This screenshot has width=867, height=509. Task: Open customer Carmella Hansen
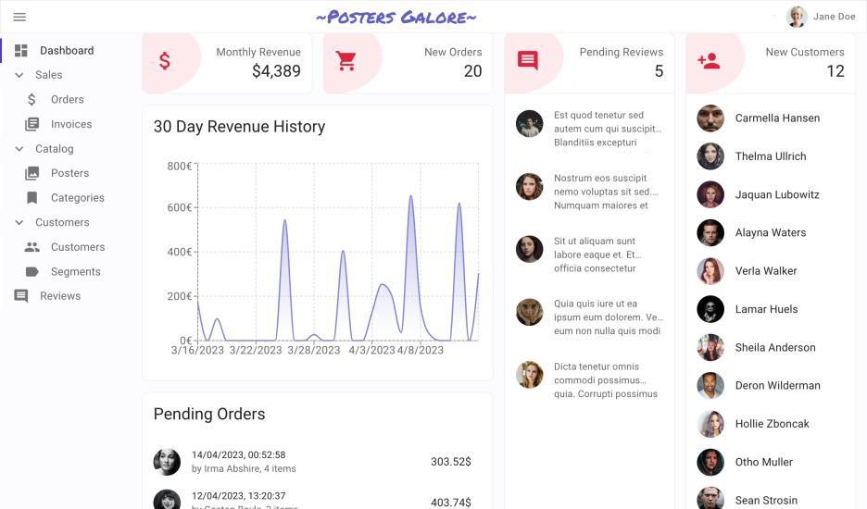click(776, 118)
